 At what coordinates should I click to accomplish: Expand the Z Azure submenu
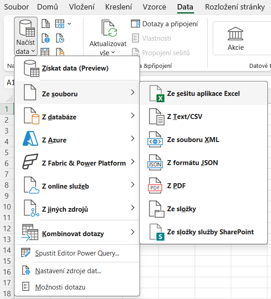click(x=77, y=140)
